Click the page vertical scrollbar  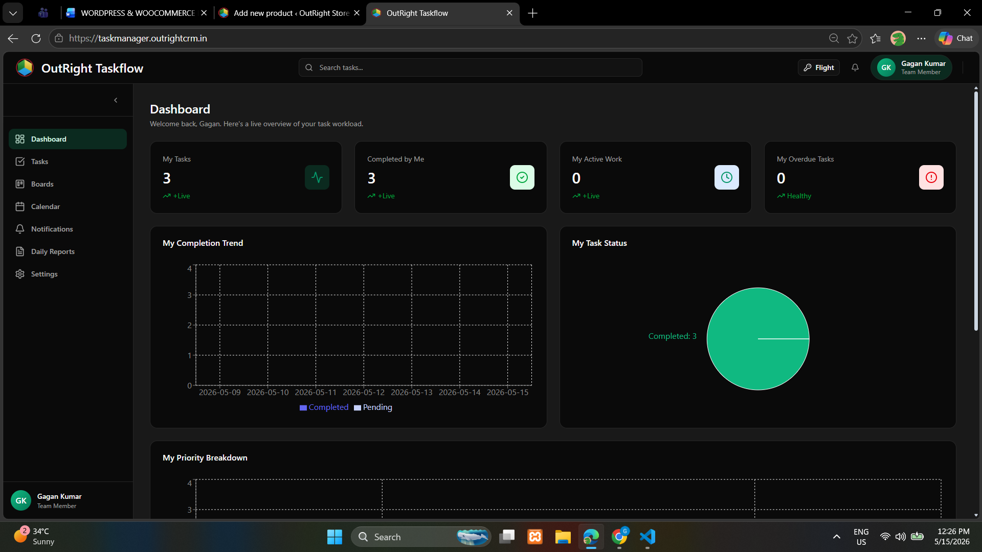pos(976,211)
